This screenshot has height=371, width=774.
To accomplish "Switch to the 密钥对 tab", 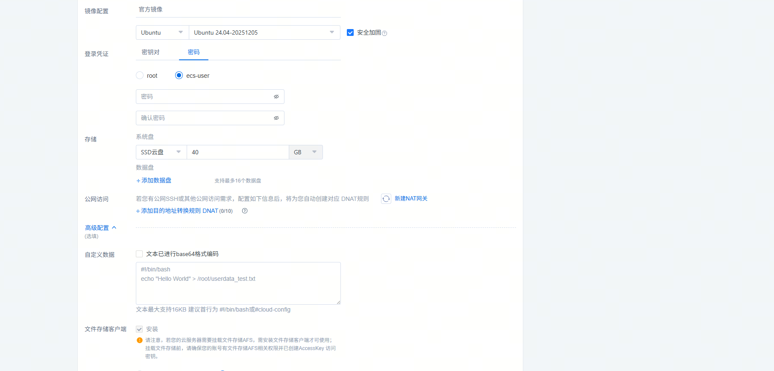I will 150,52.
